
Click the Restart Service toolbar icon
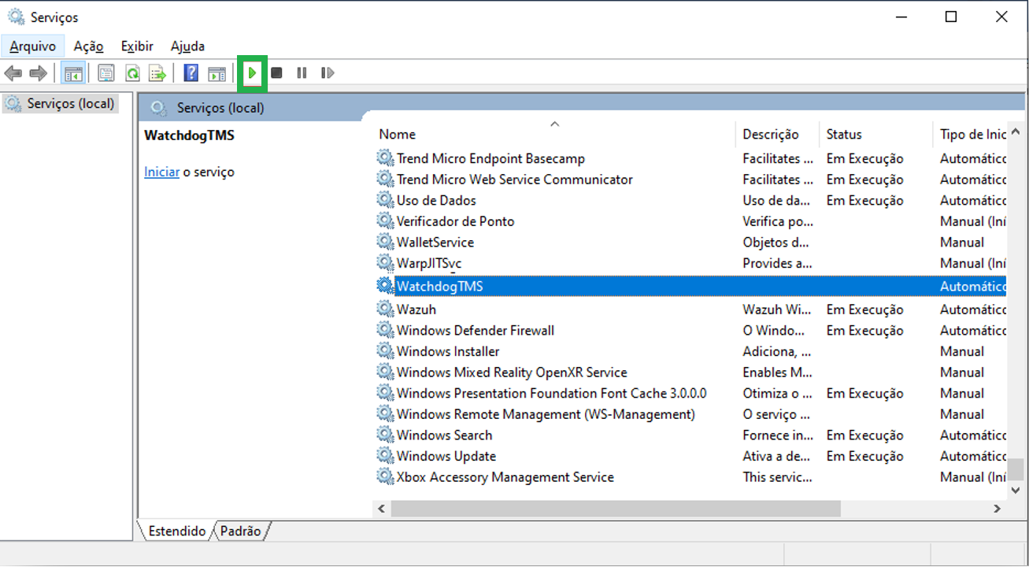[x=328, y=73]
